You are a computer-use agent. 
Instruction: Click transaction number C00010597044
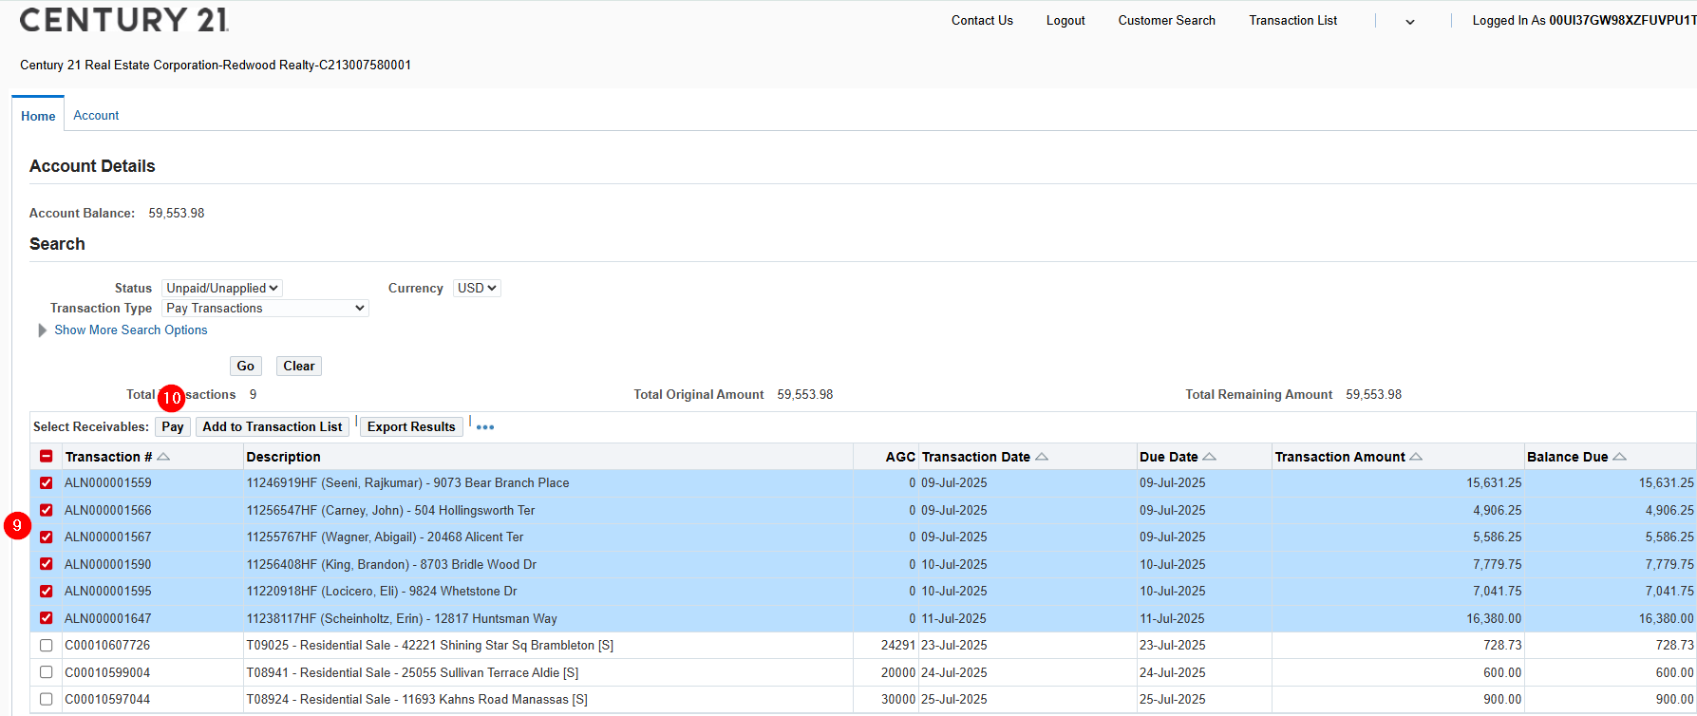(x=107, y=699)
